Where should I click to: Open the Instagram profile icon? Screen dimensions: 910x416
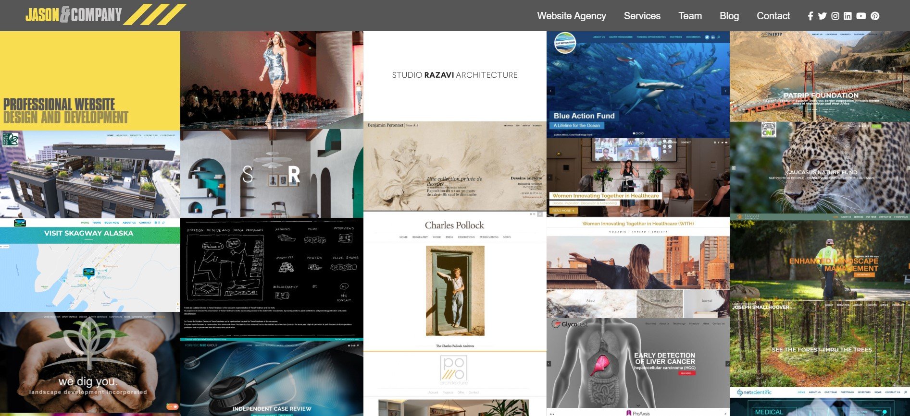coord(835,16)
